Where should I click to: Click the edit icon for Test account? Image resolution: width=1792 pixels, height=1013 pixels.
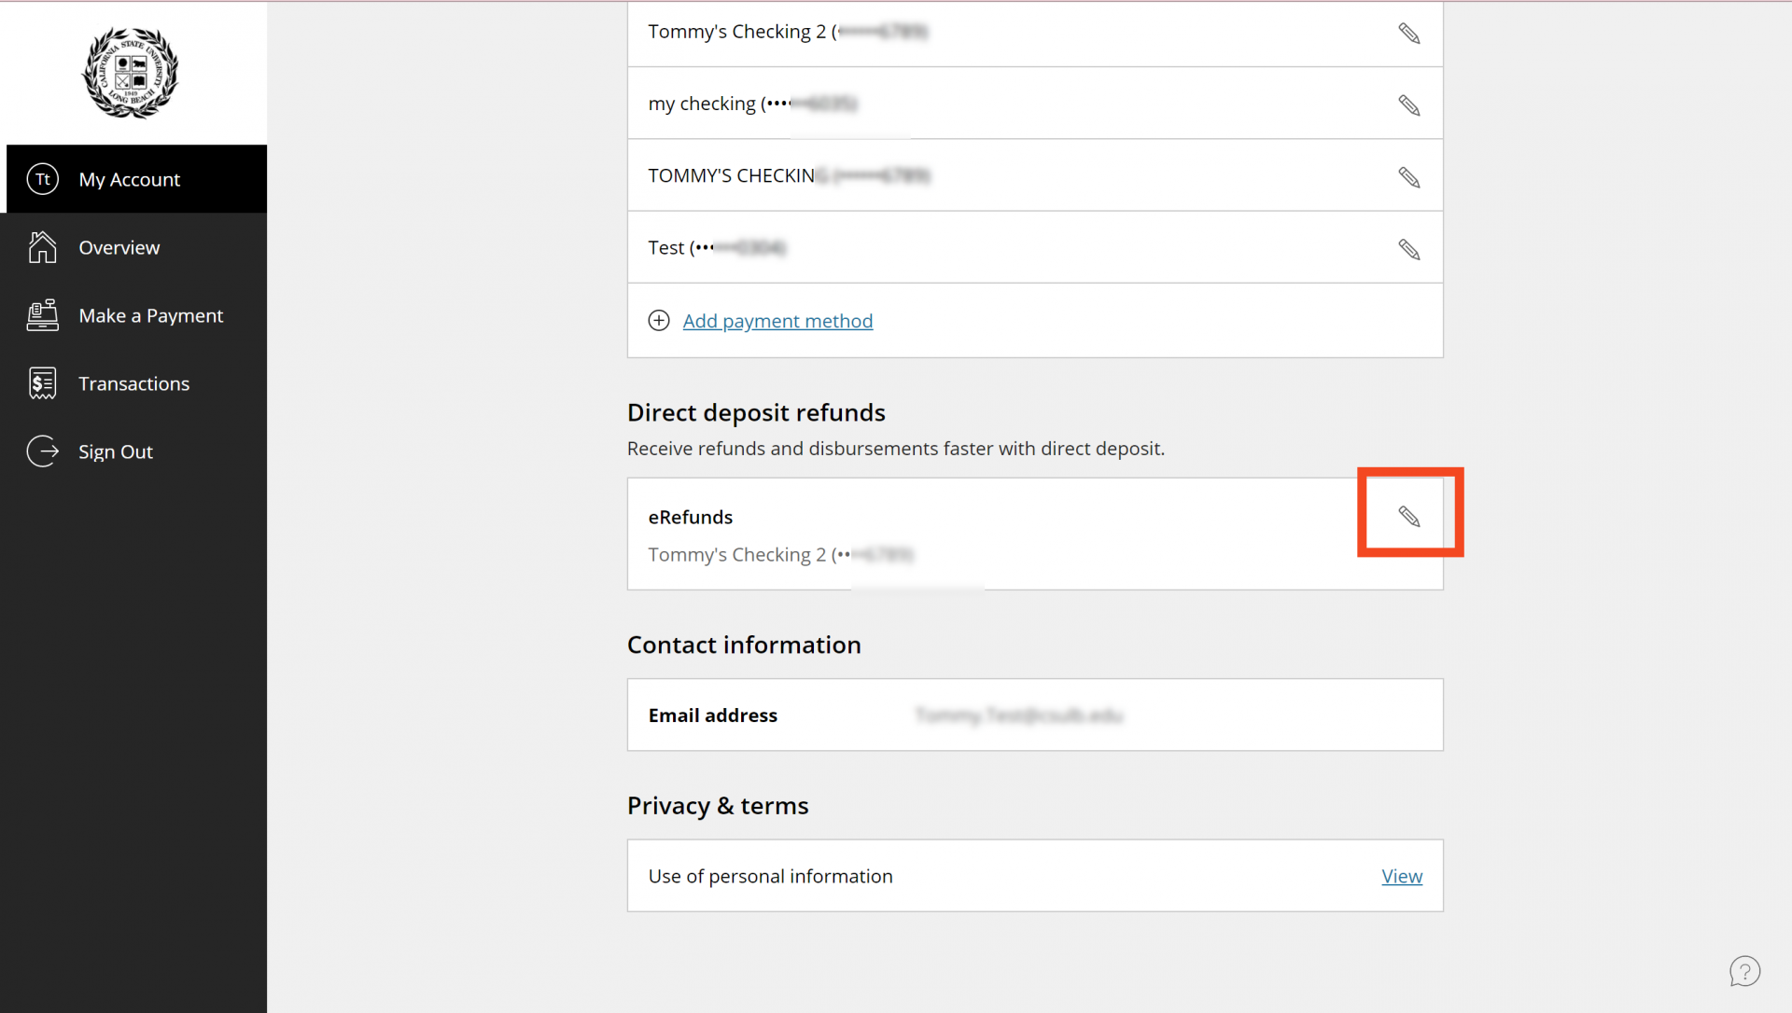(x=1409, y=248)
